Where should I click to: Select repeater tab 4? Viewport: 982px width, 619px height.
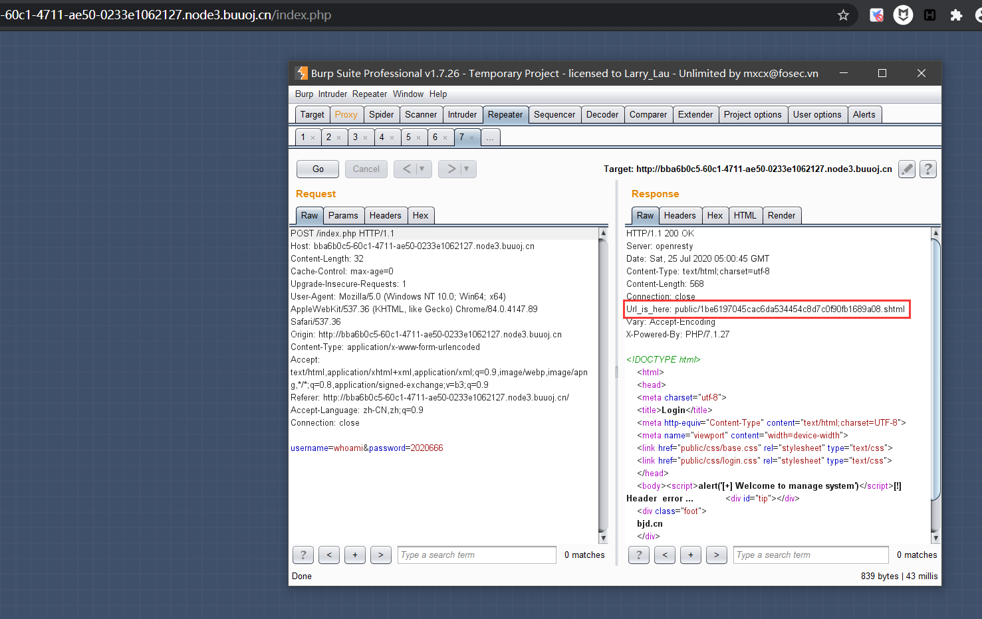(383, 137)
